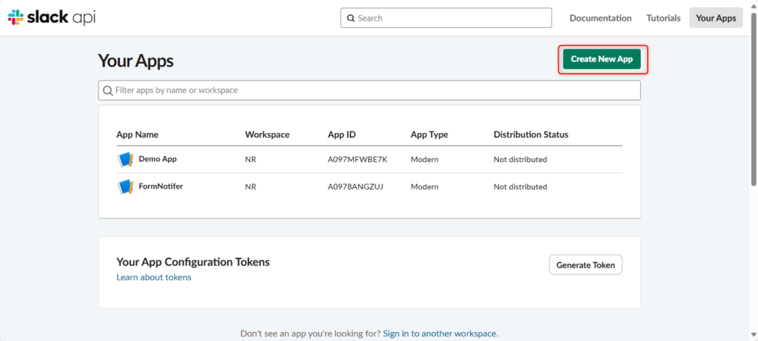
Task: Click the magnifier icon in the filter apps field
Action: coord(108,90)
